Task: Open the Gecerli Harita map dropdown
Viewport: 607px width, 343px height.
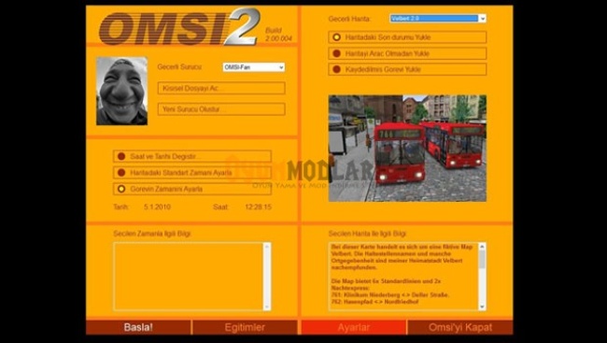Action: click(x=438, y=18)
